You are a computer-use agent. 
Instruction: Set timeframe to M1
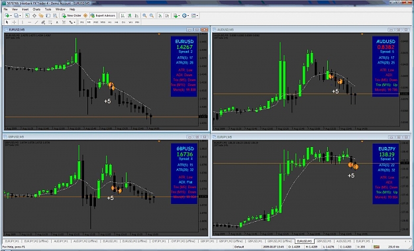(x=82, y=23)
